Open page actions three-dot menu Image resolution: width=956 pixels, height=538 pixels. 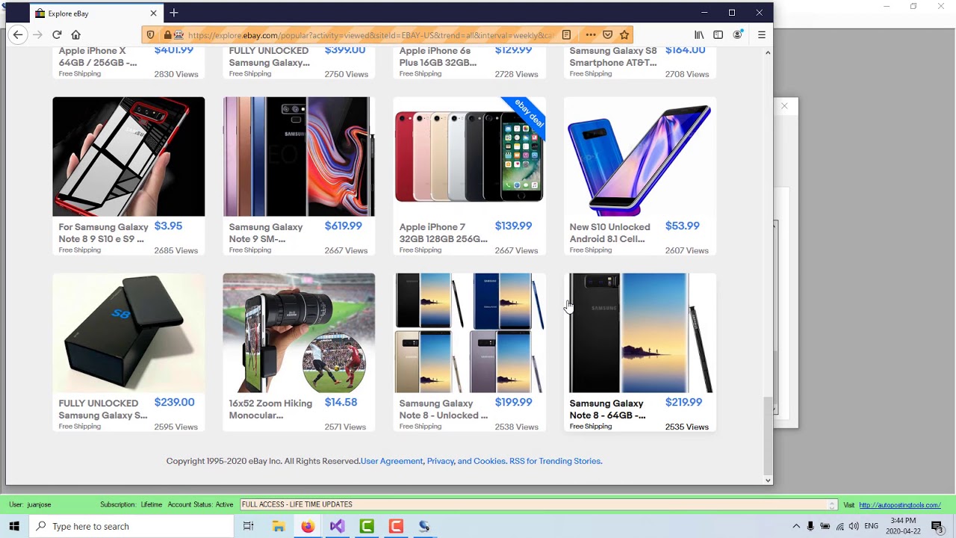pyautogui.click(x=591, y=34)
